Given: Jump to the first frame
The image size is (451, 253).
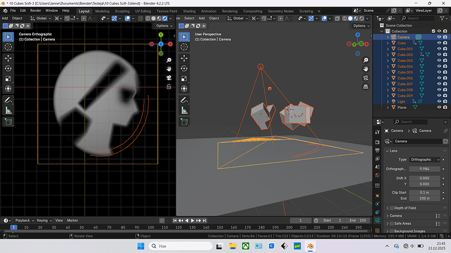Looking at the screenshot, I should tap(175, 220).
